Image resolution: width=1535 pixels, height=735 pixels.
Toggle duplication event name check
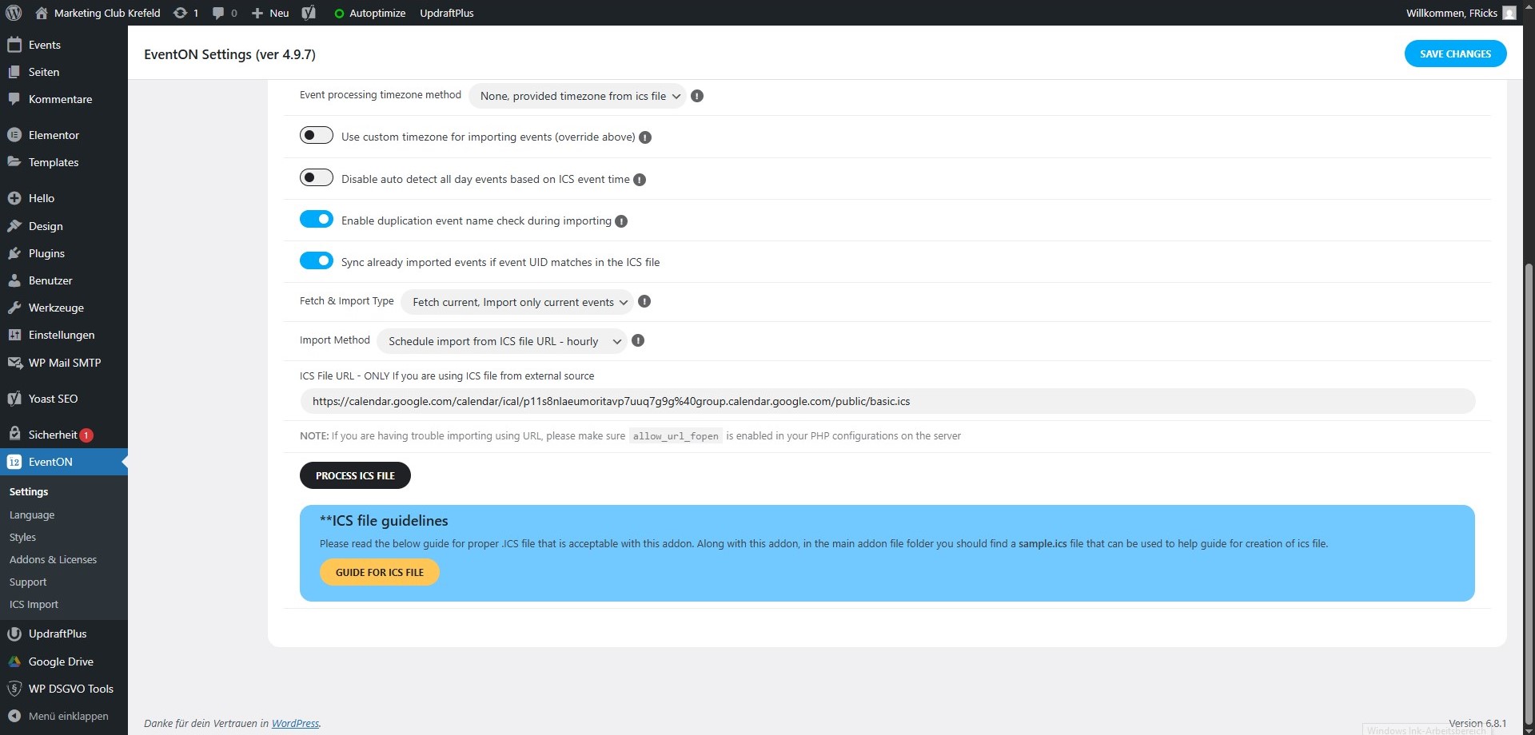pos(317,219)
